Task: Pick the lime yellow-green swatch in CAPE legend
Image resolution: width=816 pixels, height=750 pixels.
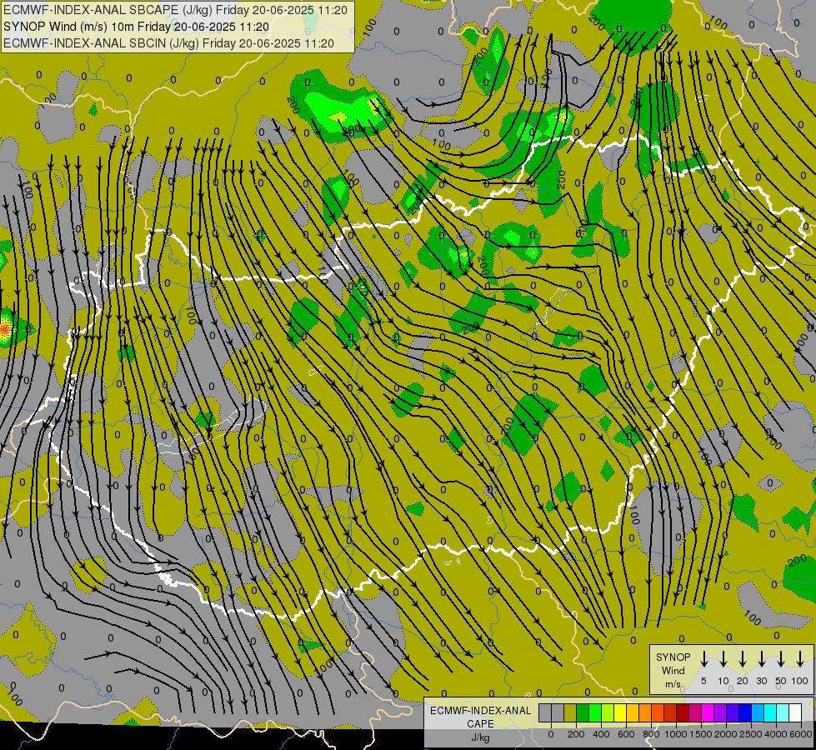Action: (x=608, y=712)
